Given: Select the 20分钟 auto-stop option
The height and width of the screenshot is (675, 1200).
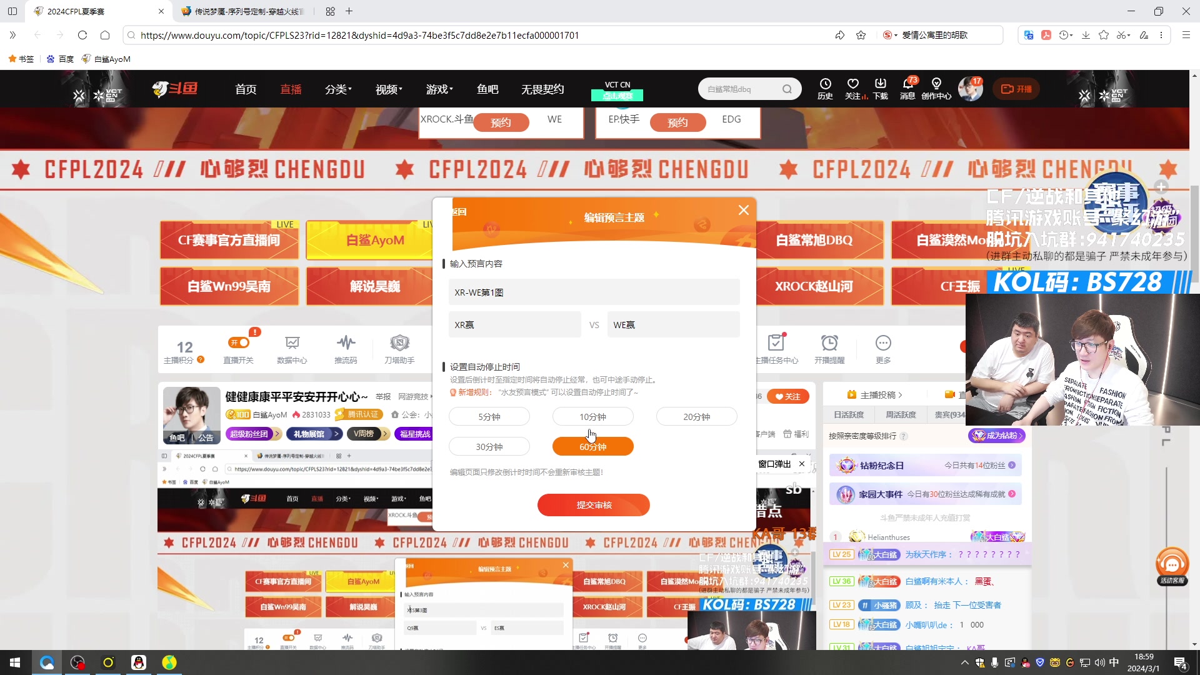Looking at the screenshot, I should pos(696,417).
